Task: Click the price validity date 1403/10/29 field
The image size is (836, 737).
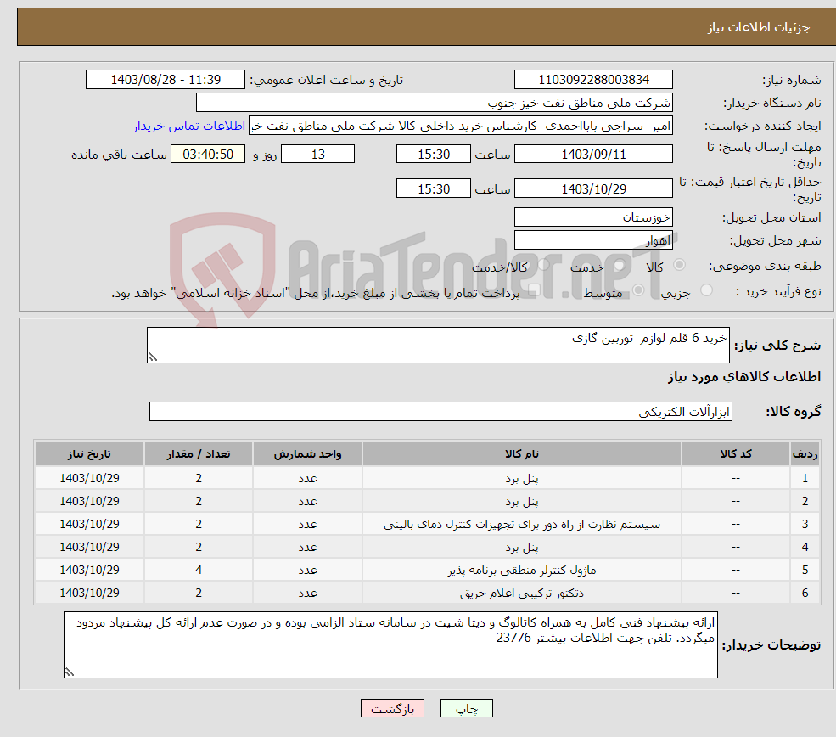Action: (x=593, y=188)
